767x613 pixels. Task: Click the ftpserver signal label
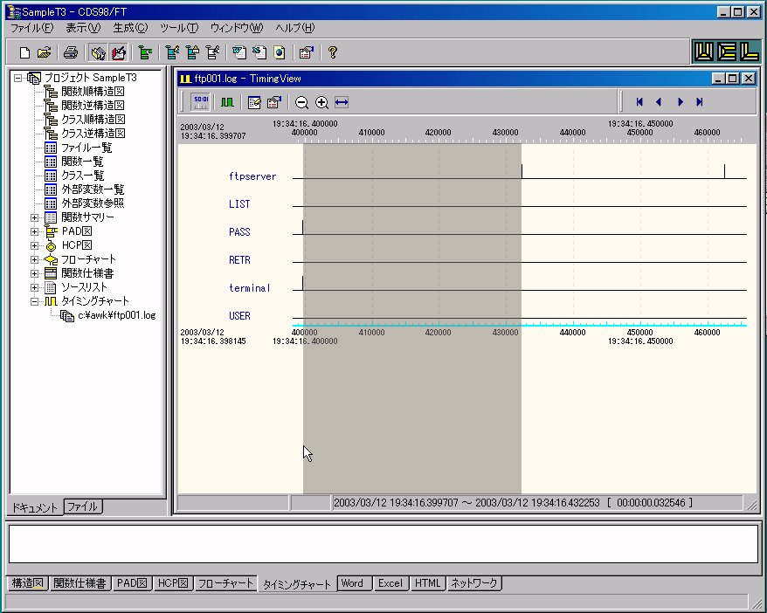[252, 176]
